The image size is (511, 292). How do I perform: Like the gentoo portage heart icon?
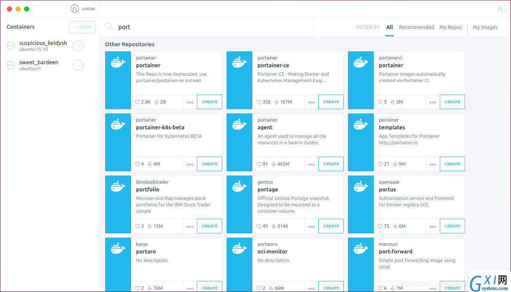[x=259, y=226]
